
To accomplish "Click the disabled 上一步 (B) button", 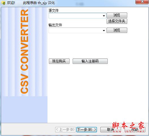I will tap(65, 129).
